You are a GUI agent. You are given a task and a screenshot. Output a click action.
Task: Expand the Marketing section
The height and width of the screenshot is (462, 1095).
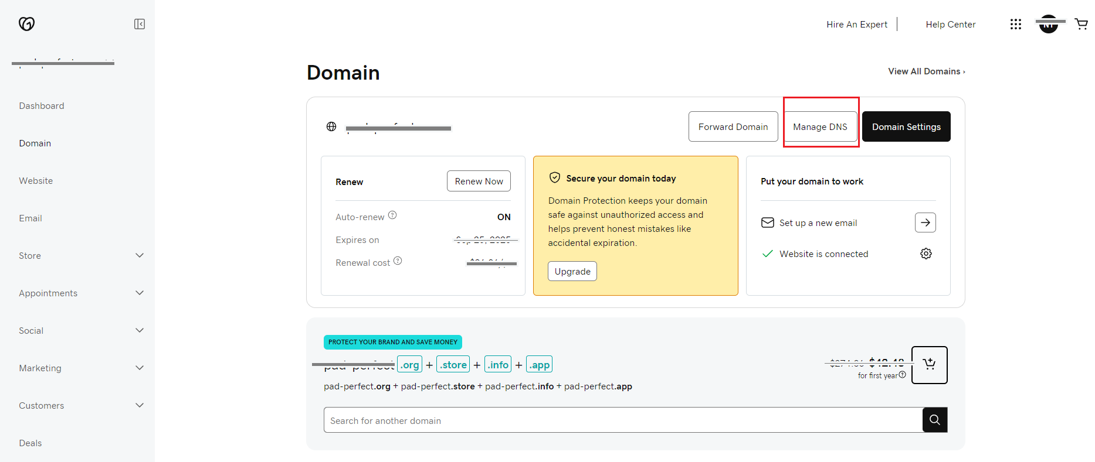coord(140,368)
